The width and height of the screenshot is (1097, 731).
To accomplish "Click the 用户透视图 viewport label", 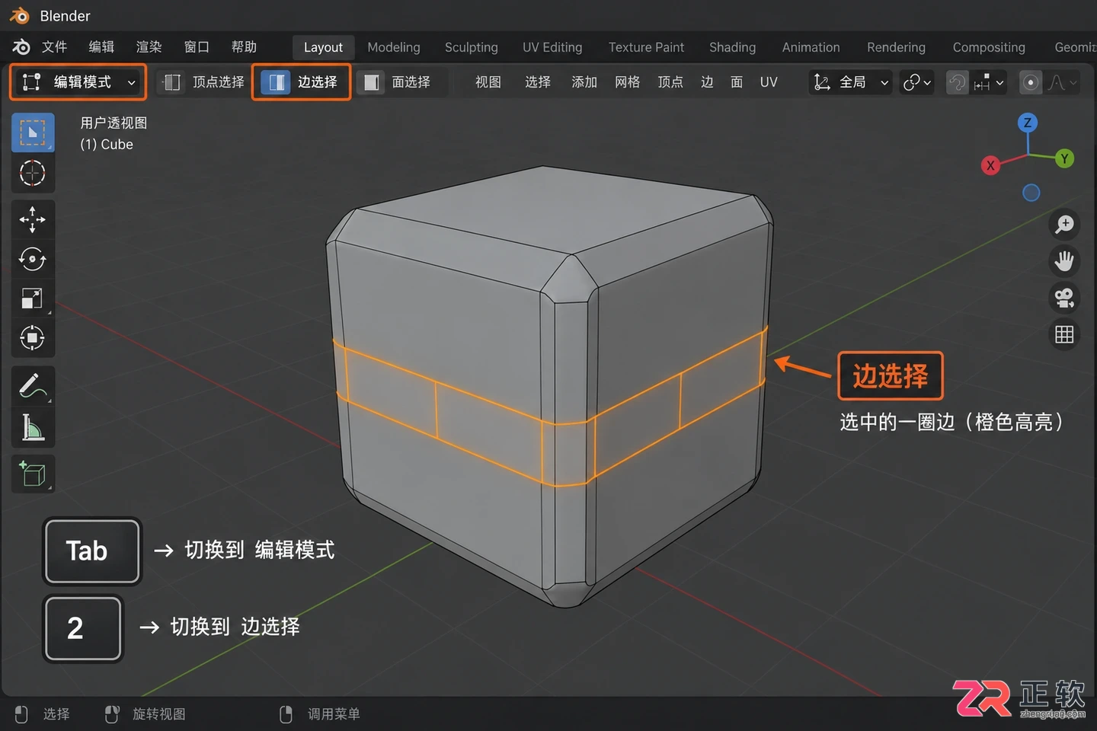I will (x=114, y=123).
